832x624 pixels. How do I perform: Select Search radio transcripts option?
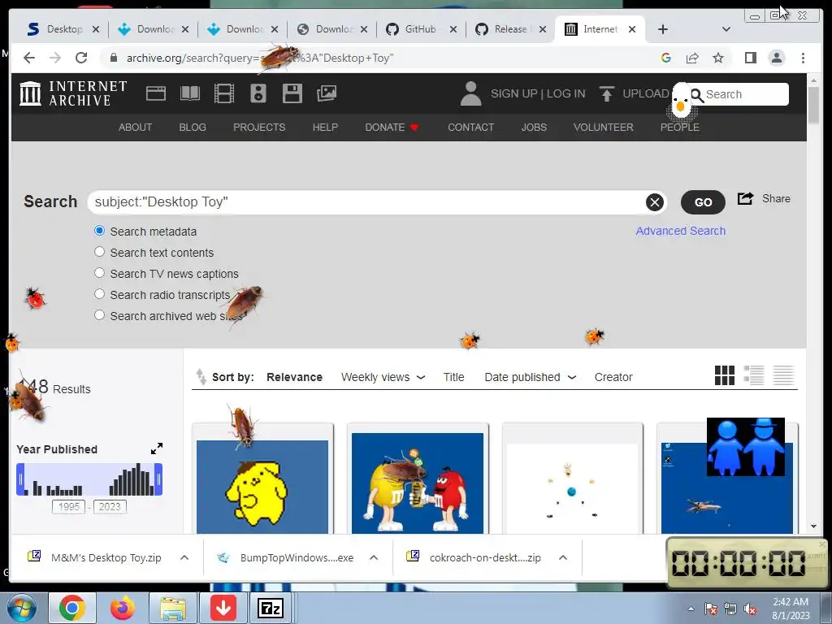click(99, 294)
